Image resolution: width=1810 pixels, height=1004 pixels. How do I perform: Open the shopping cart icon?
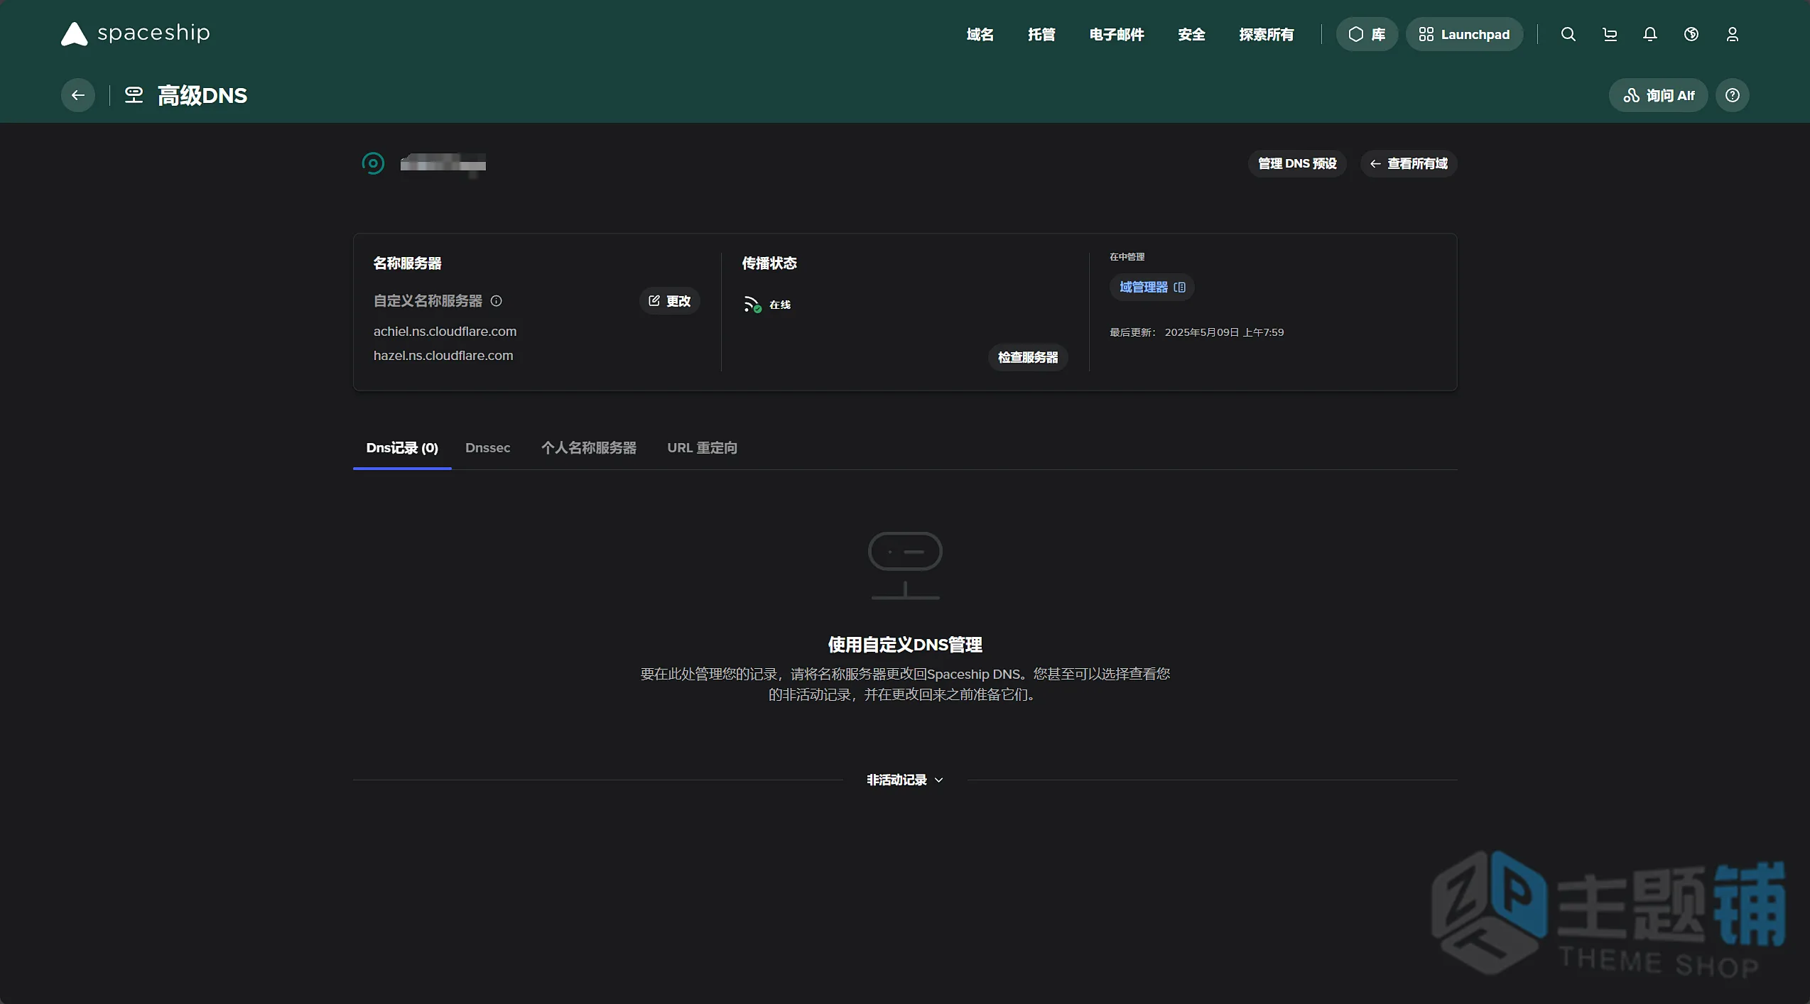(1610, 34)
